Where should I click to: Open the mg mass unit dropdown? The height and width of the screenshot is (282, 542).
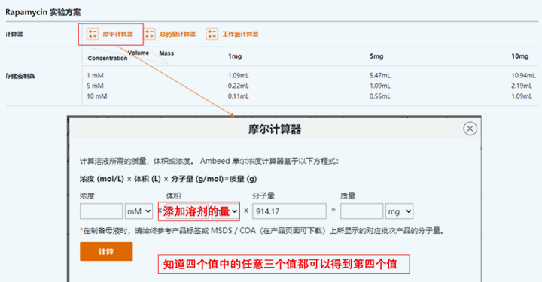point(399,211)
